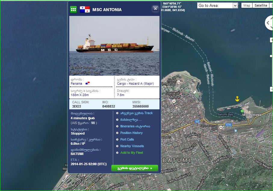The height and width of the screenshot is (191, 273).
Task: Click the yellow anchor marker in Batumi Bay
Action: pos(237,99)
